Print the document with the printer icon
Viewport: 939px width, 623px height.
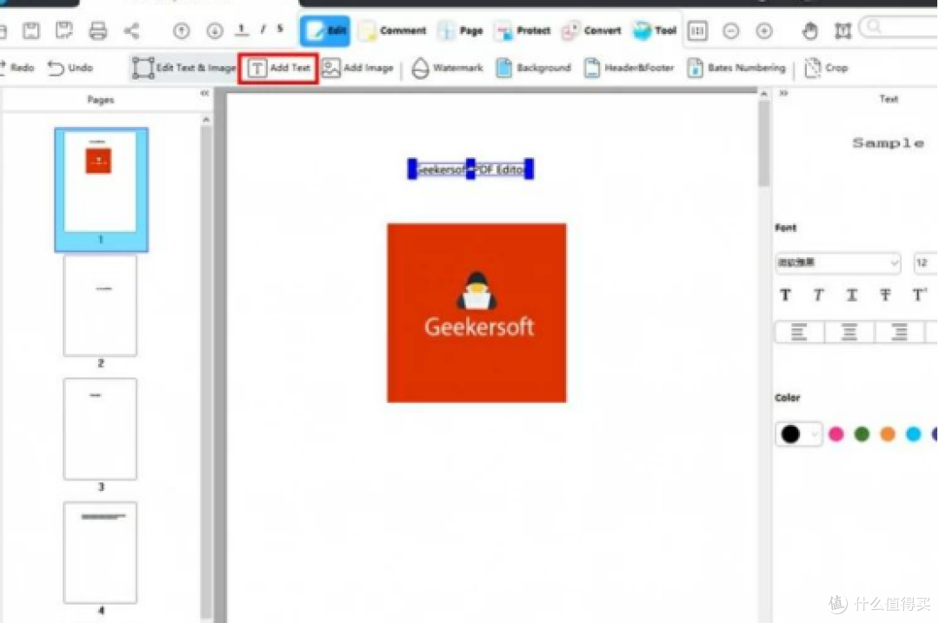[97, 30]
